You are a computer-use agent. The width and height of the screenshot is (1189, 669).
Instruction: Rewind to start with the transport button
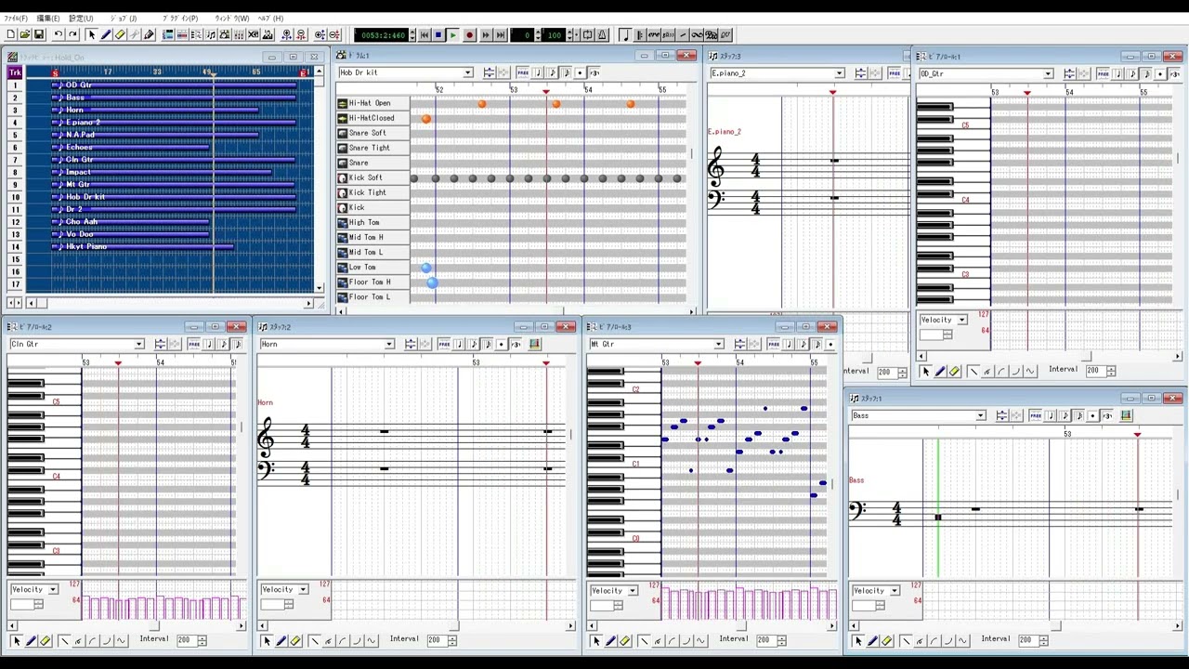click(x=425, y=35)
